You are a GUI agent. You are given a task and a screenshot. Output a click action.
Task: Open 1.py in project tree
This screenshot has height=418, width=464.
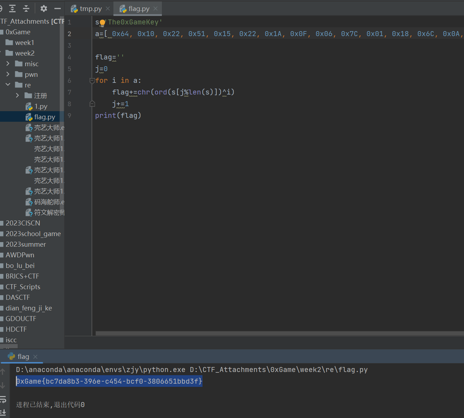point(41,107)
